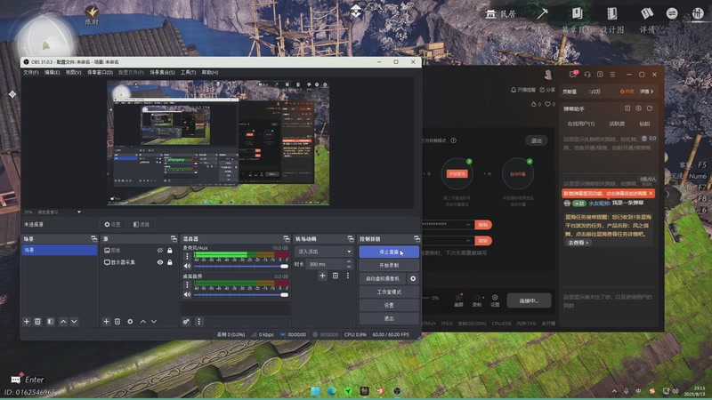The width and height of the screenshot is (712, 400).
Task: Click the help question mark beside 三方转推模式
Action: [x=453, y=140]
